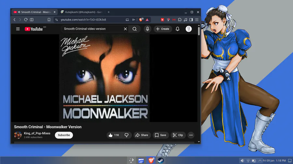This screenshot has width=293, height=164.
Task: Open more actions three-dot menu
Action: point(191,135)
